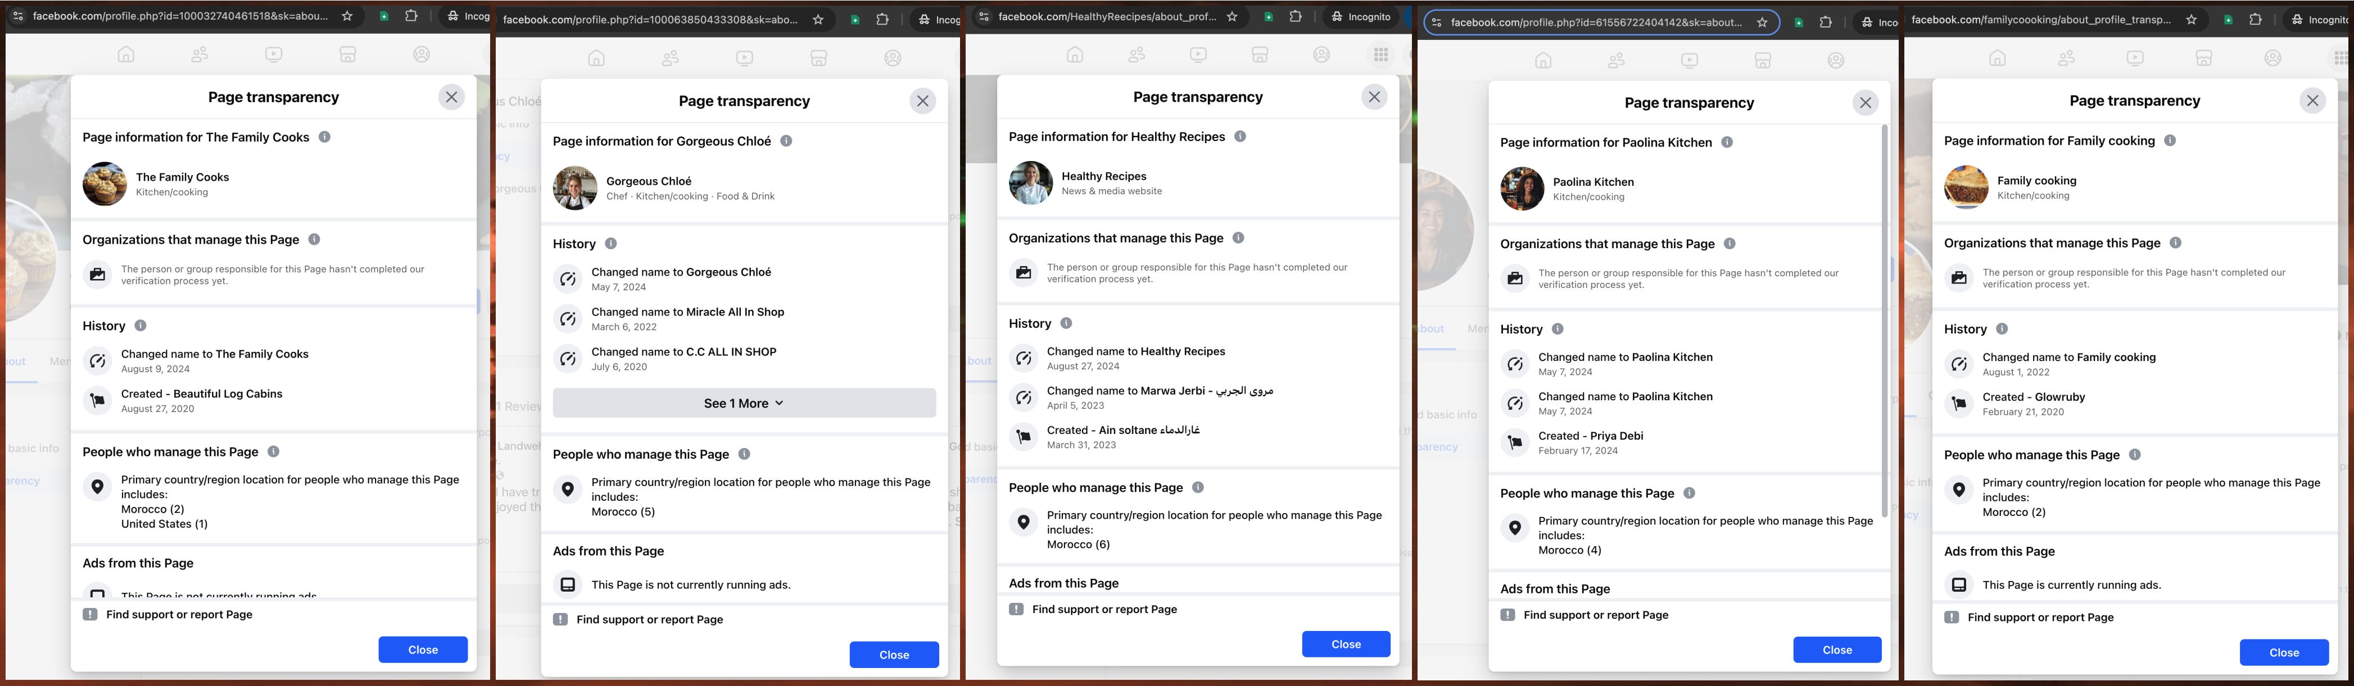This screenshot has height=686, width=2354.
Task: Select 'Changed name to Miracle All In Shop' entry
Action: click(x=687, y=318)
